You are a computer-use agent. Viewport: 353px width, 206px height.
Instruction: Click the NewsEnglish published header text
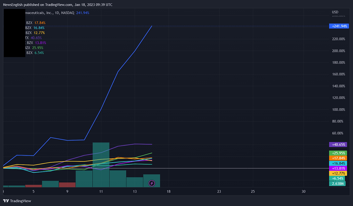[x=58, y=5]
